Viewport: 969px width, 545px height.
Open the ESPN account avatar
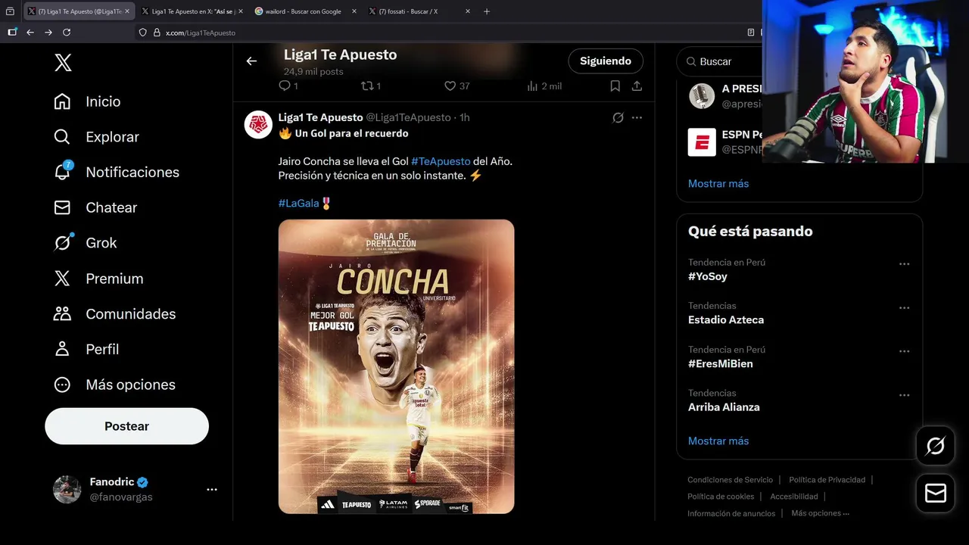(702, 142)
